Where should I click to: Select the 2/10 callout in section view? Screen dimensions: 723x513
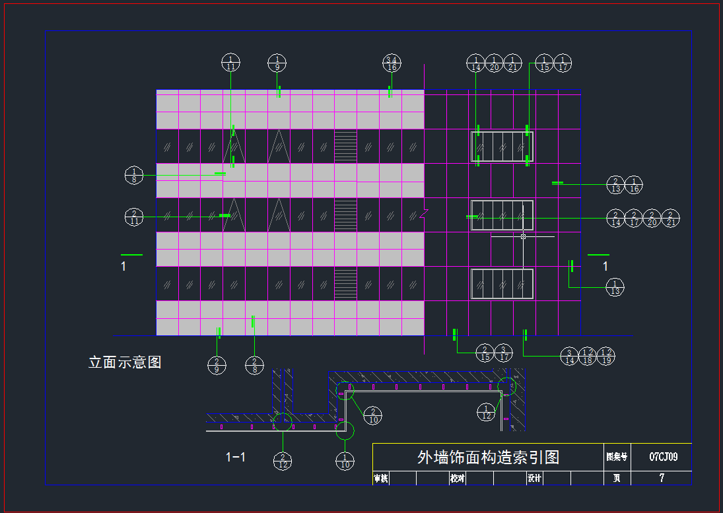pyautogui.click(x=373, y=415)
